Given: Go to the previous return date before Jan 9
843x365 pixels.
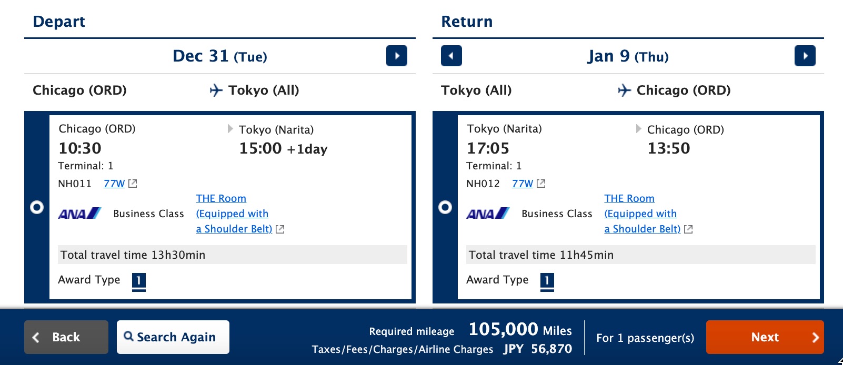Looking at the screenshot, I should click(x=451, y=56).
